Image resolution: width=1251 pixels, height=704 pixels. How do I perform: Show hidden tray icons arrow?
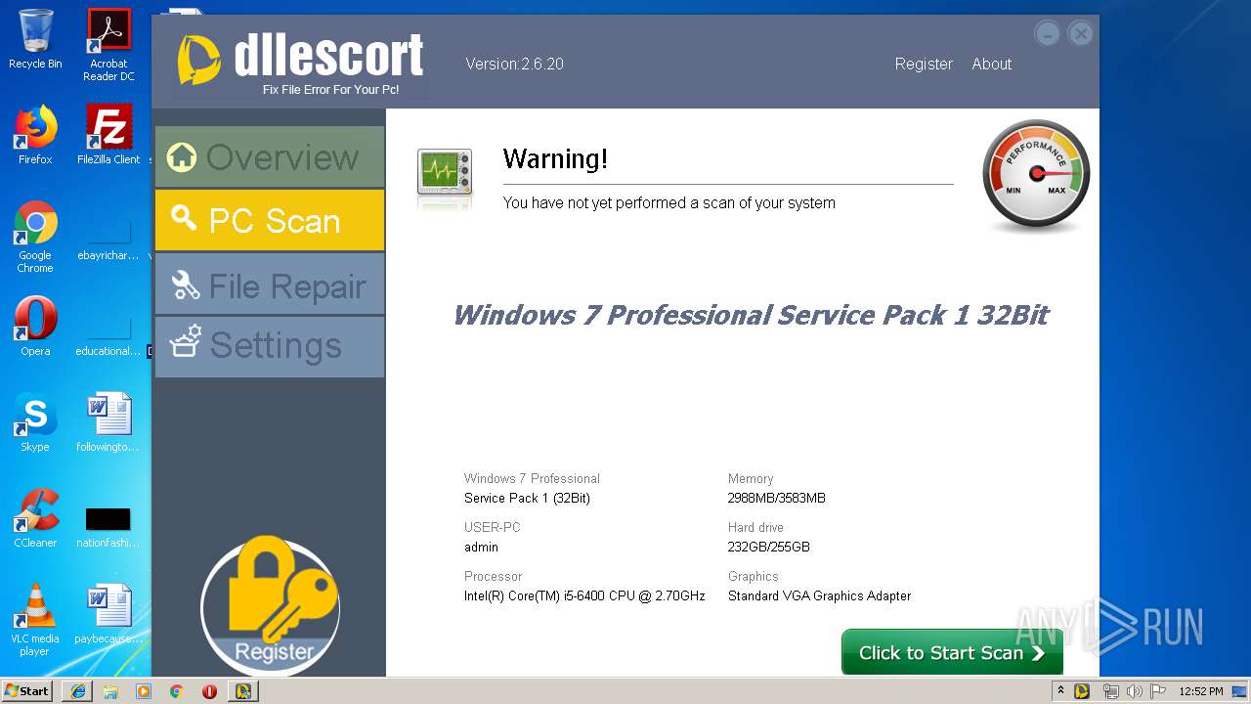(1060, 690)
